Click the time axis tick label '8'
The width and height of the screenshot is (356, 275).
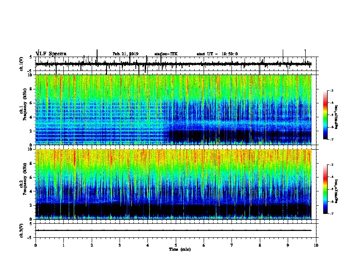point(260,245)
